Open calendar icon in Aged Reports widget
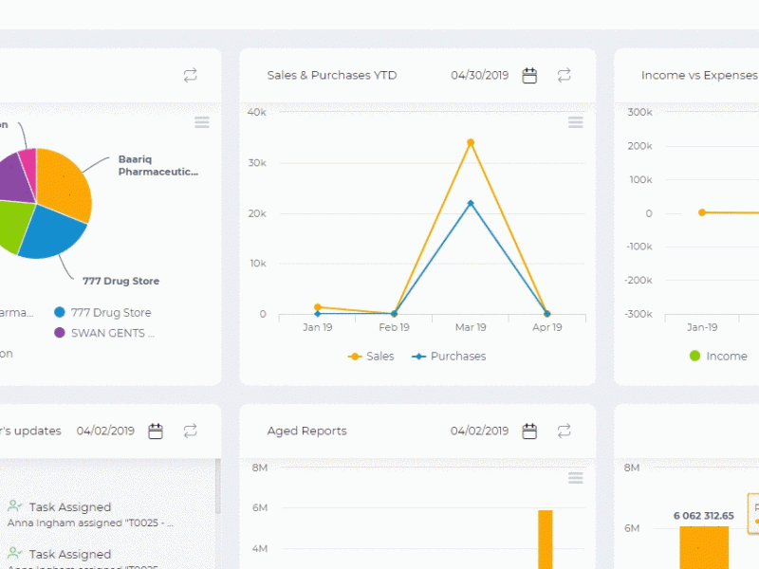The height and width of the screenshot is (569, 759). coord(529,431)
